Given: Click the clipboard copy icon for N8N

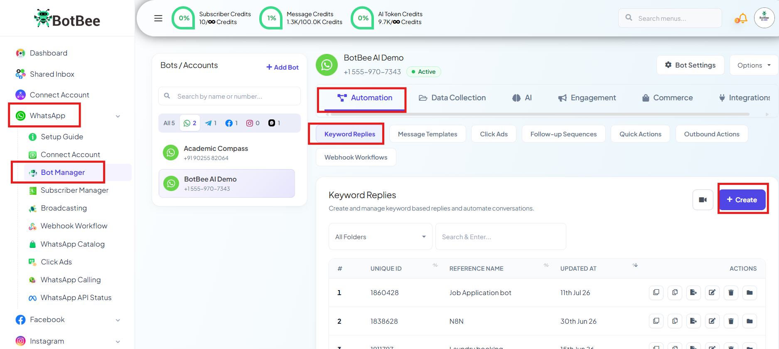Looking at the screenshot, I should coord(675,321).
